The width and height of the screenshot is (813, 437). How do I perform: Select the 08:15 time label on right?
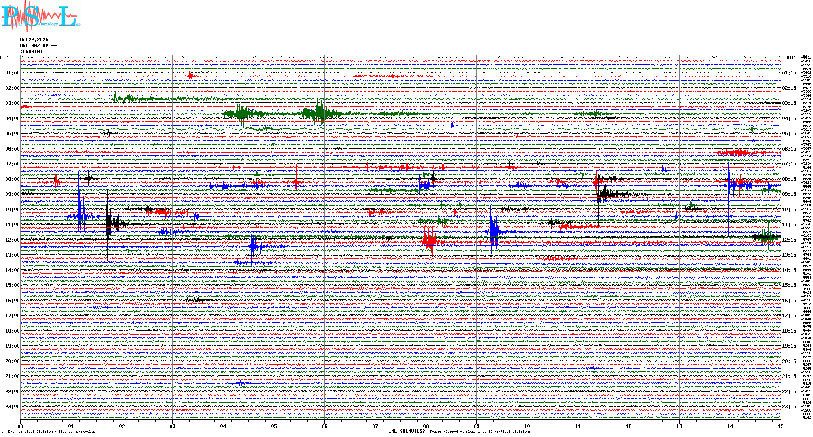pos(789,179)
